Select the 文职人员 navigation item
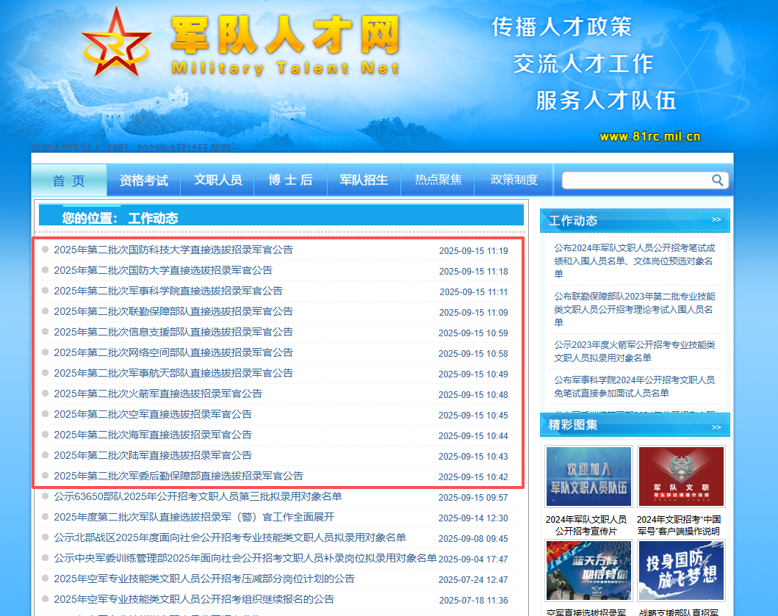778x616 pixels. 217,180
